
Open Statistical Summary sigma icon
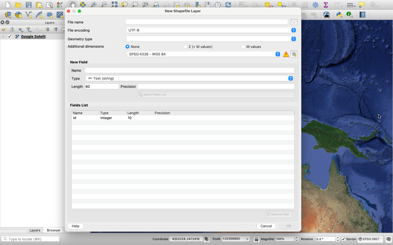326,5
